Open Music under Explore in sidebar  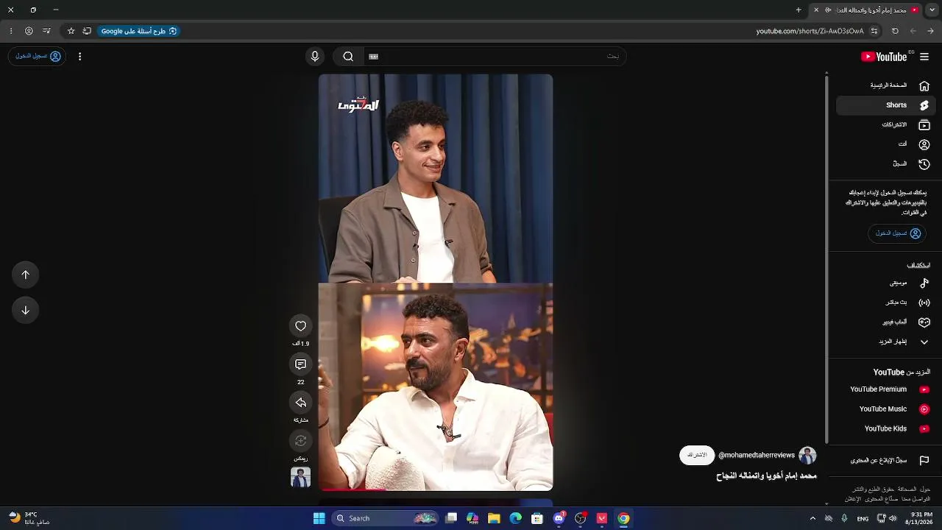coord(886,283)
